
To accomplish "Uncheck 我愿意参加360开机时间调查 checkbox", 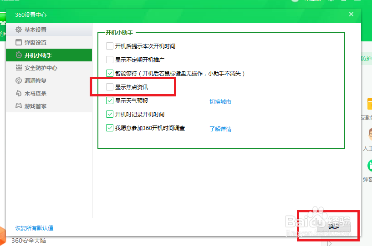I will click(110, 128).
